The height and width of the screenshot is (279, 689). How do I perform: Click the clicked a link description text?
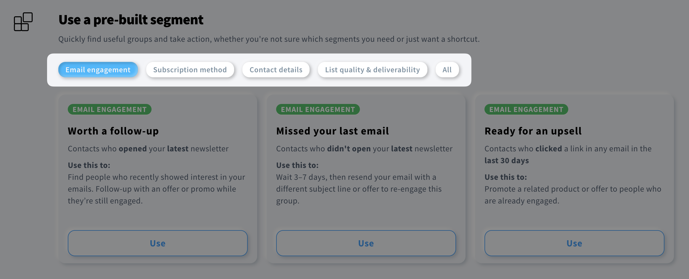(568, 149)
